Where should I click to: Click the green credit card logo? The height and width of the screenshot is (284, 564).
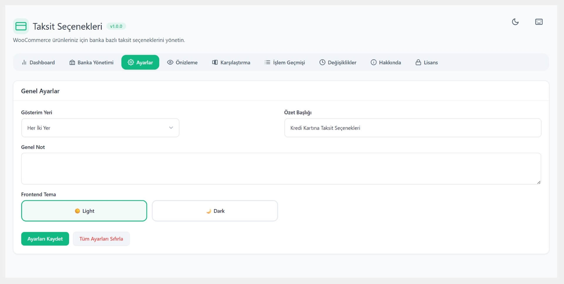pyautogui.click(x=21, y=26)
